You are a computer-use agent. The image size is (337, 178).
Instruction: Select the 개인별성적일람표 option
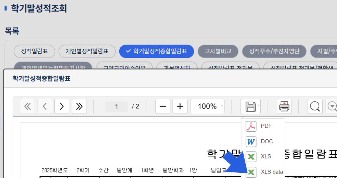pos(87,51)
